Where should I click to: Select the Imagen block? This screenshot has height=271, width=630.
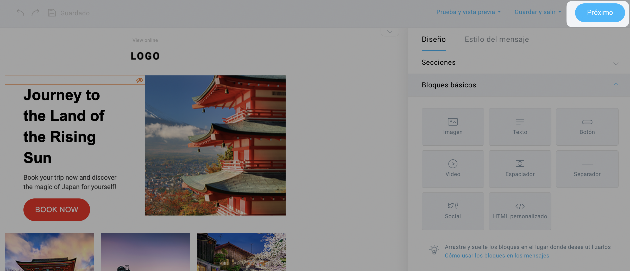453,127
